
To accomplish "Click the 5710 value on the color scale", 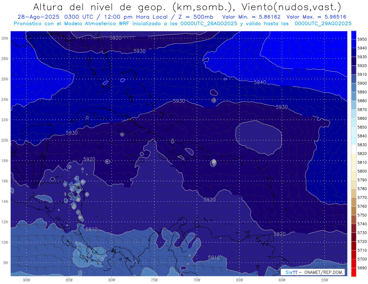I will click(362, 250).
